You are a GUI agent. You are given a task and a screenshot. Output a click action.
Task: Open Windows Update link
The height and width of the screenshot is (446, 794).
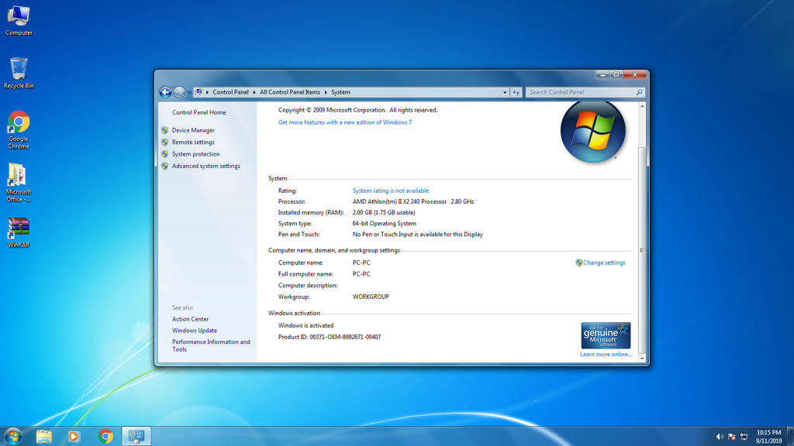(x=195, y=331)
